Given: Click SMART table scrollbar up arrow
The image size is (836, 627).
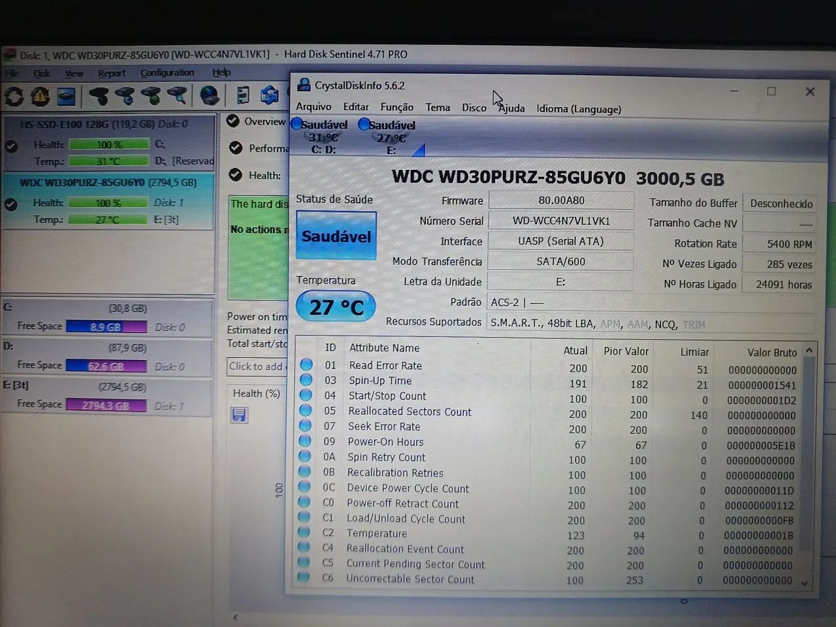Looking at the screenshot, I should pyautogui.click(x=809, y=351).
